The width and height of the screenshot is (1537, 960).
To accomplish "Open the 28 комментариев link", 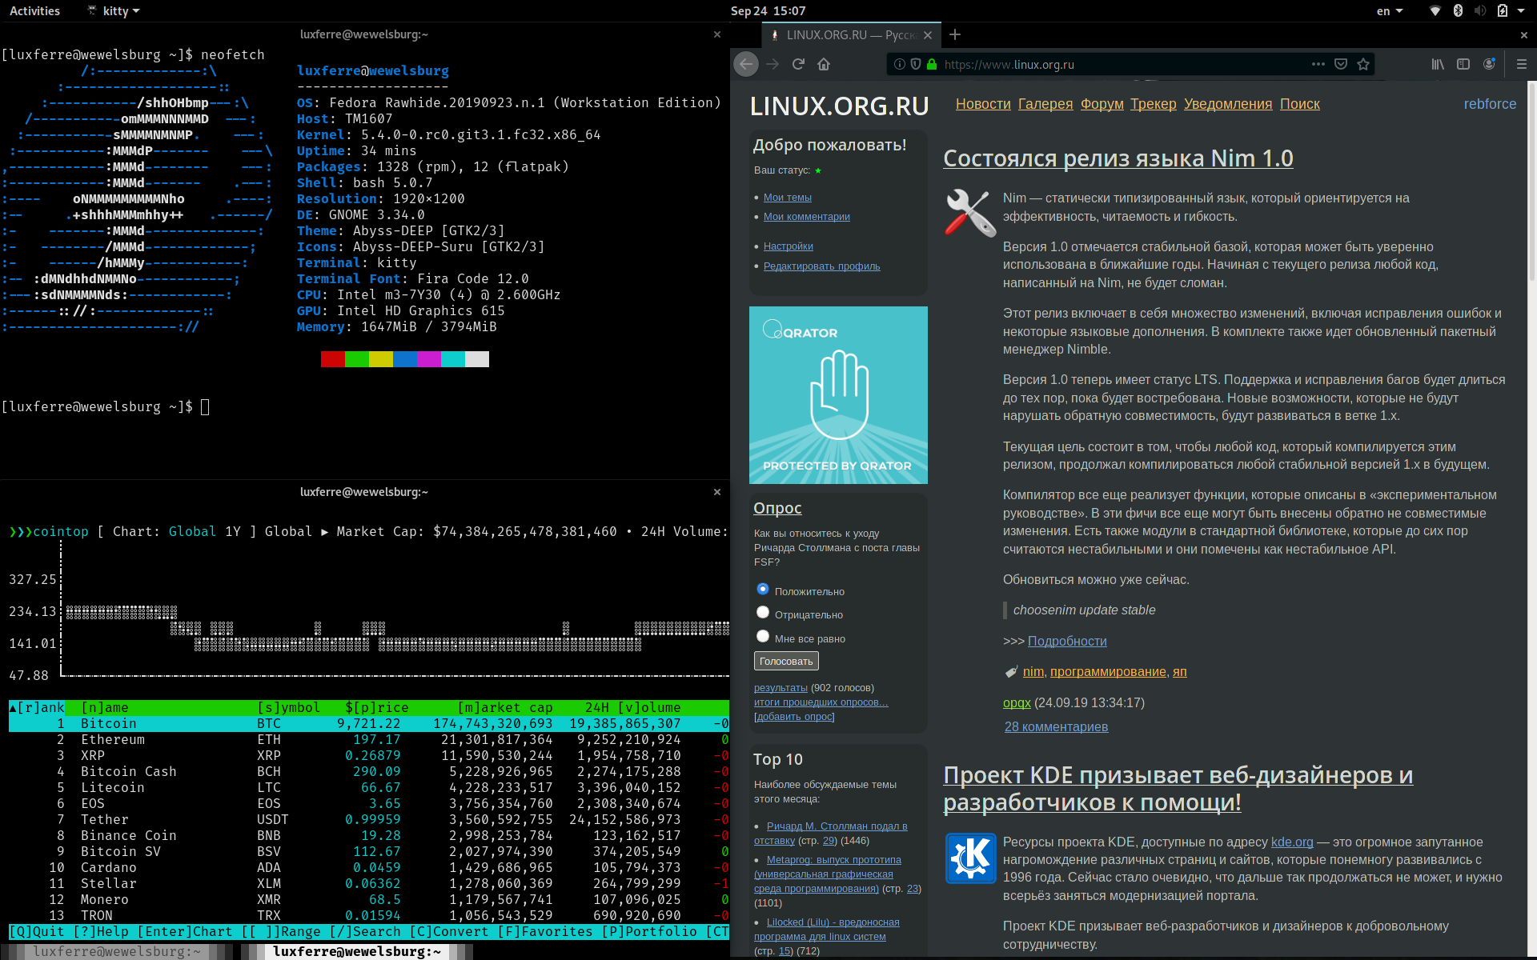I will 1057,726.
